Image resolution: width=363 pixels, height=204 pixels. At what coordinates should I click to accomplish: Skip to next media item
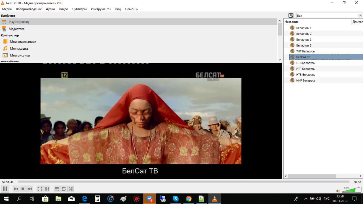point(30,189)
